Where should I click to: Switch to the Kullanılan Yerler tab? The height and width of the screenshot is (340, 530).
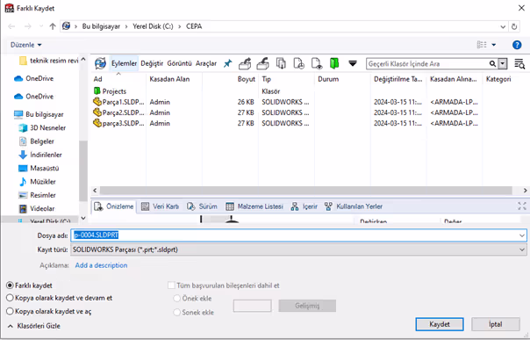click(x=354, y=206)
